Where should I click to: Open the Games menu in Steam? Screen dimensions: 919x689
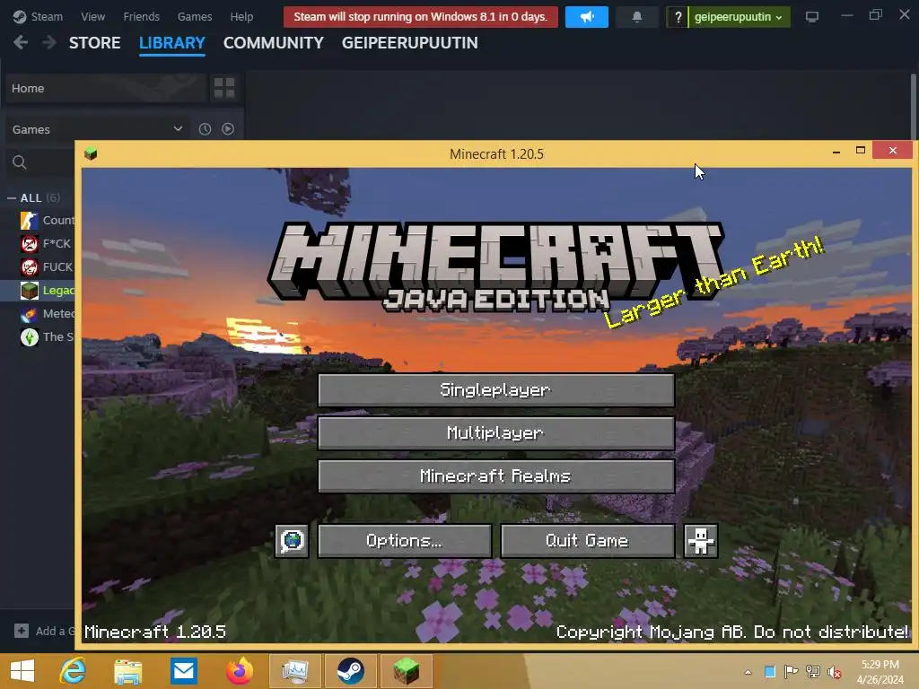(x=195, y=16)
